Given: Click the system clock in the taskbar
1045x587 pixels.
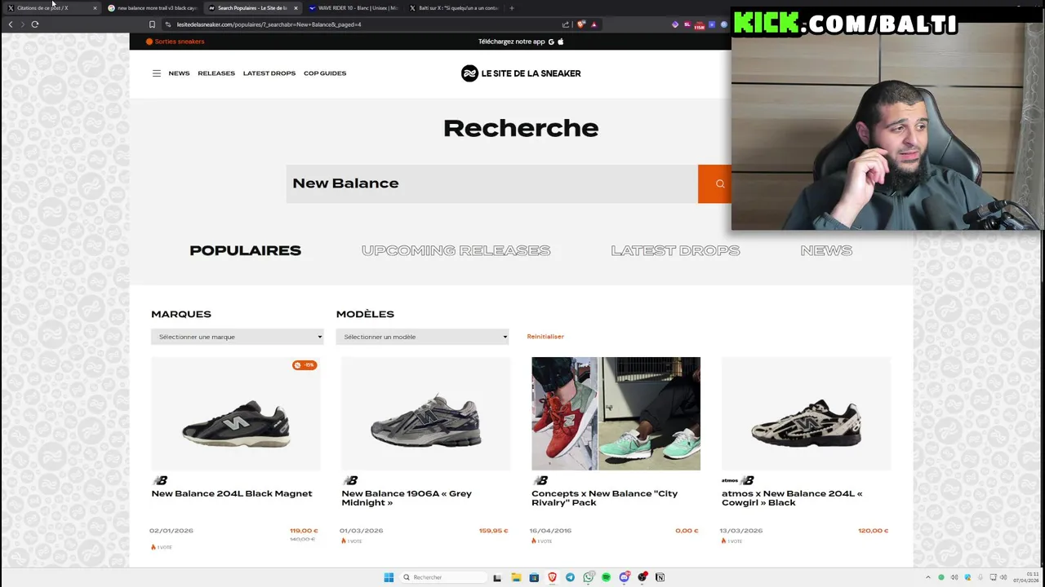Looking at the screenshot, I should tap(1027, 577).
